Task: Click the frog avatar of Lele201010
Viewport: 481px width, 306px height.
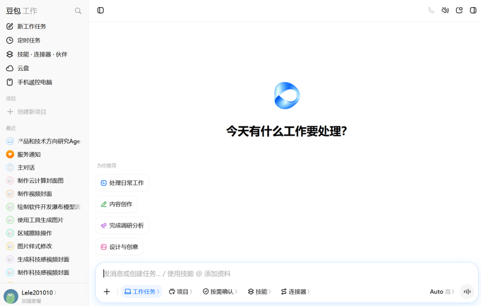Action: [x=11, y=296]
